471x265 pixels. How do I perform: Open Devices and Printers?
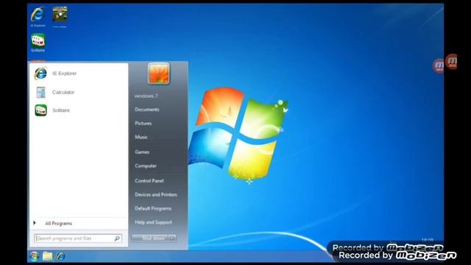tap(156, 194)
